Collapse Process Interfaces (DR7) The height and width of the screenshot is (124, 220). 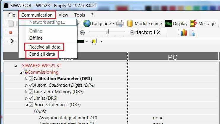[27, 105]
